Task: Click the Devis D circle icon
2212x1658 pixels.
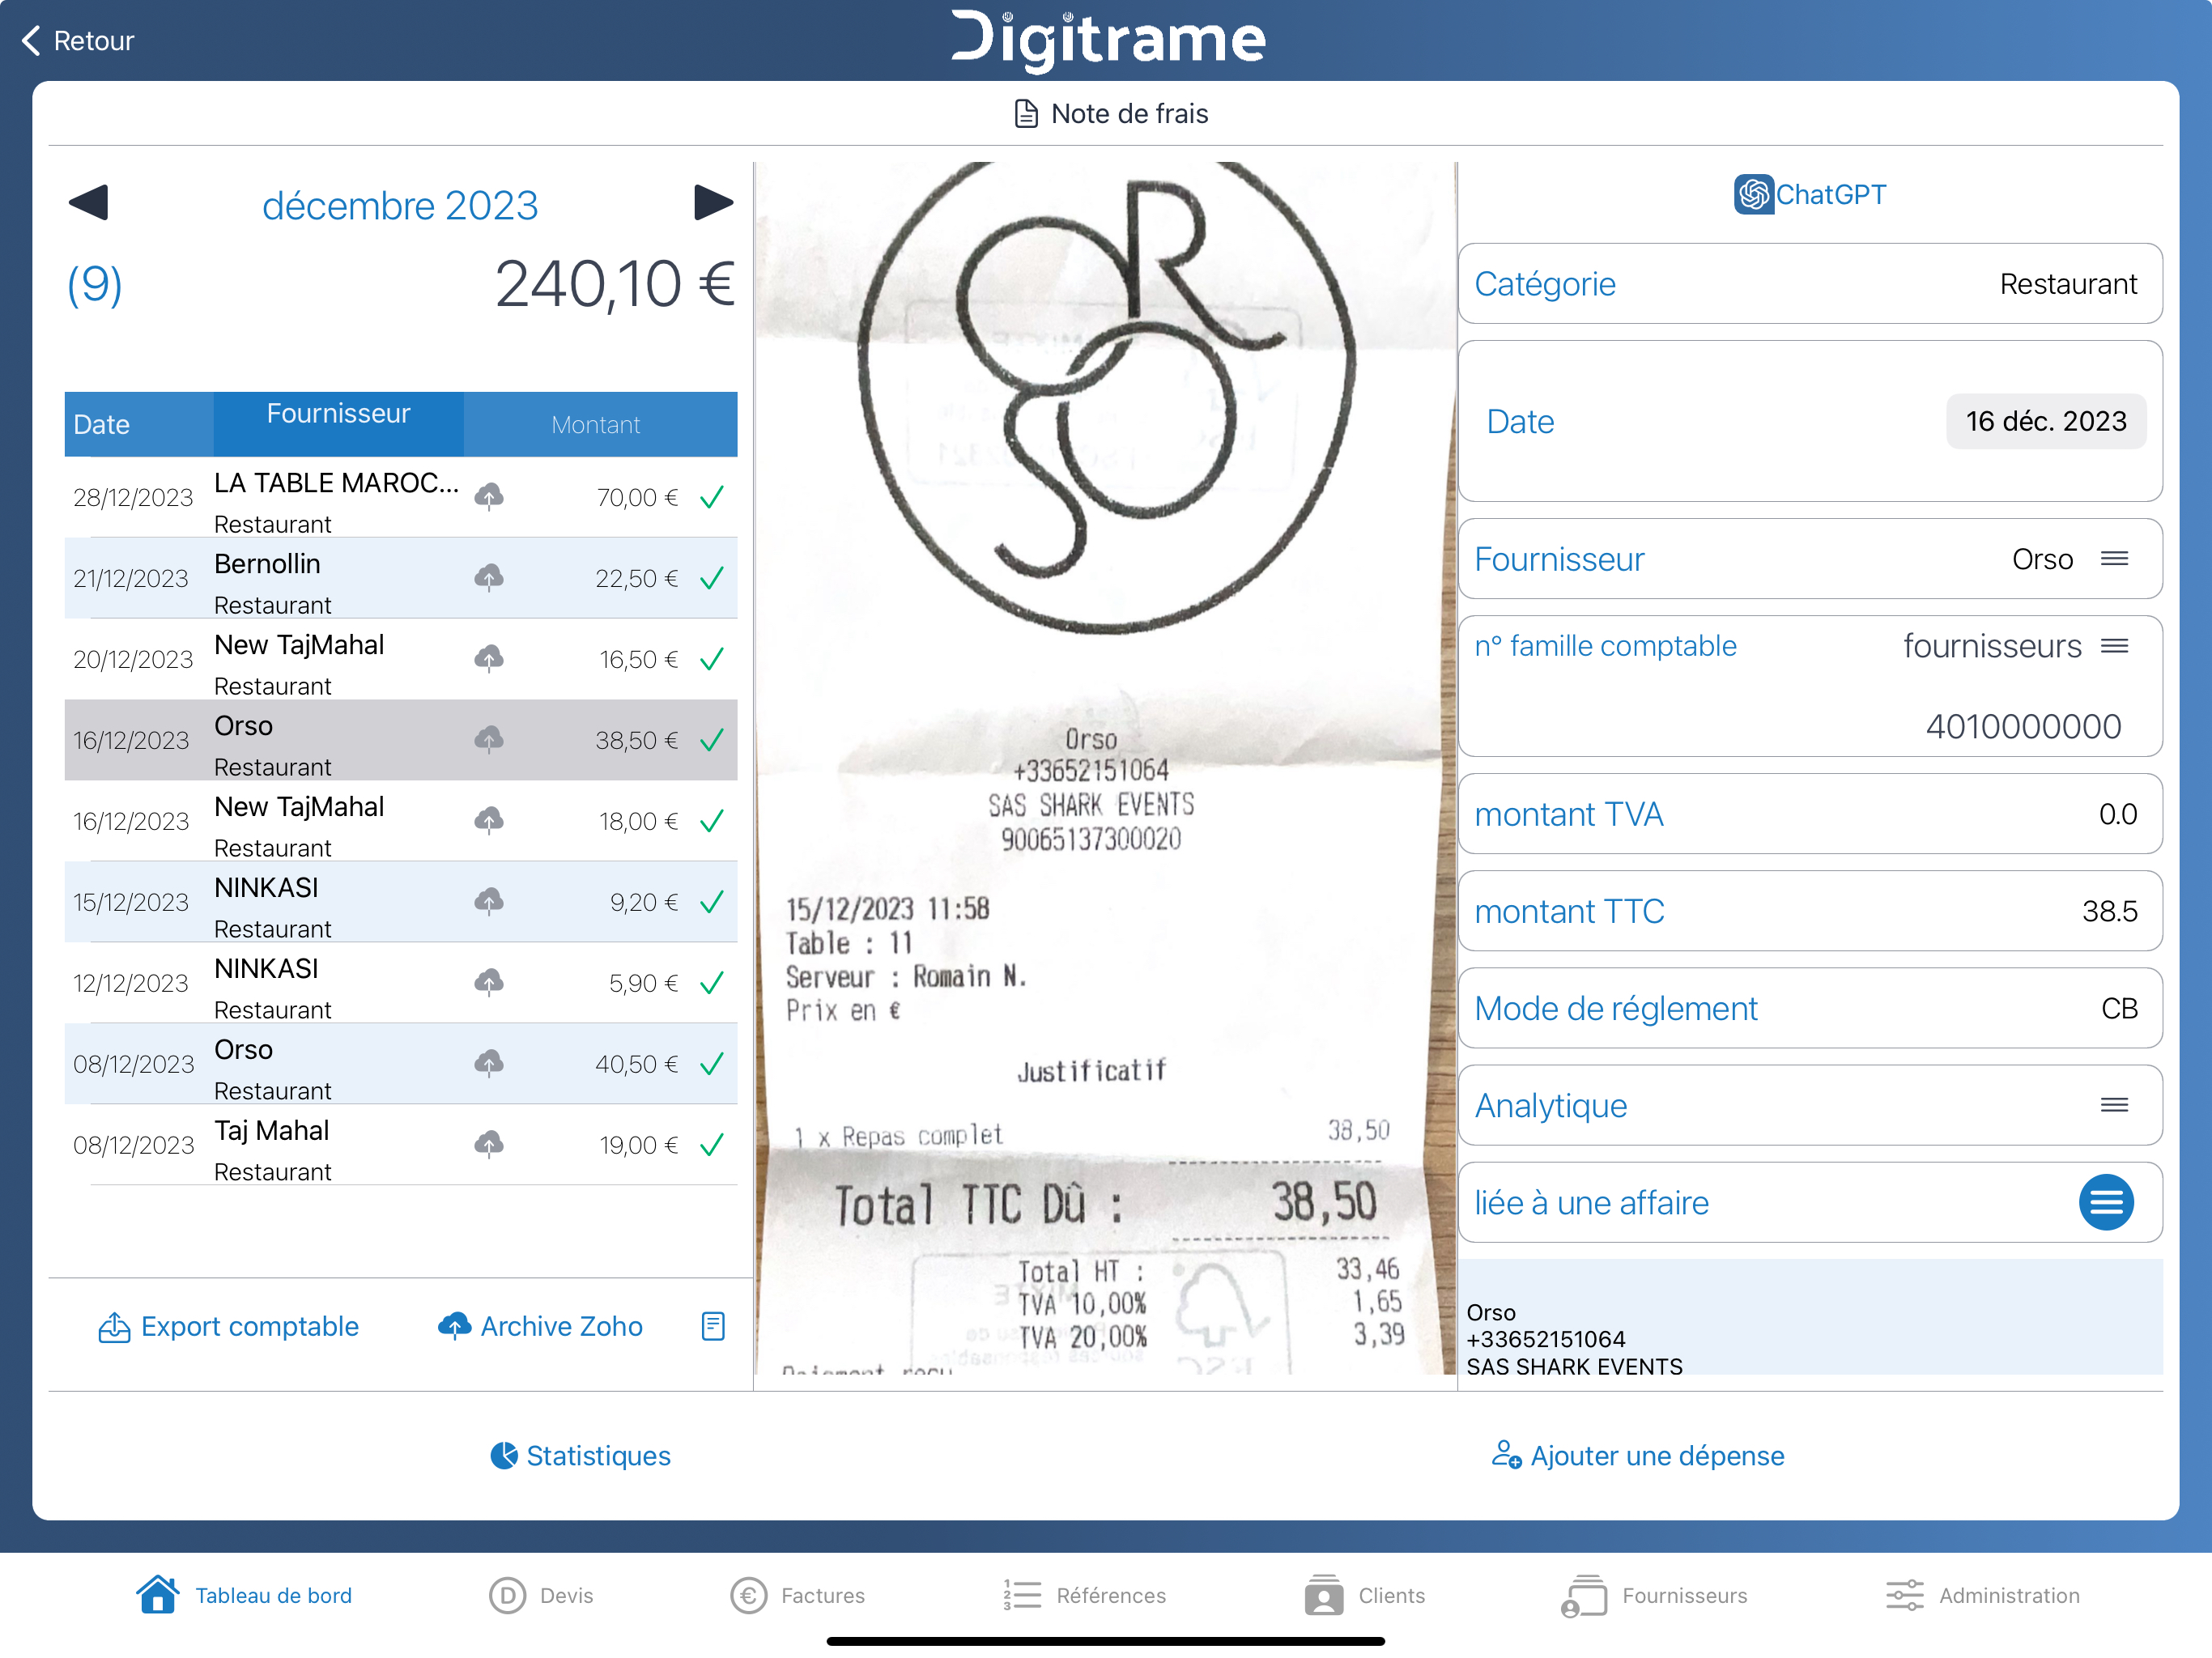Action: [507, 1596]
